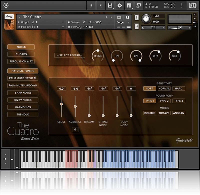Click the phase invert icon under Ambience

(75, 129)
